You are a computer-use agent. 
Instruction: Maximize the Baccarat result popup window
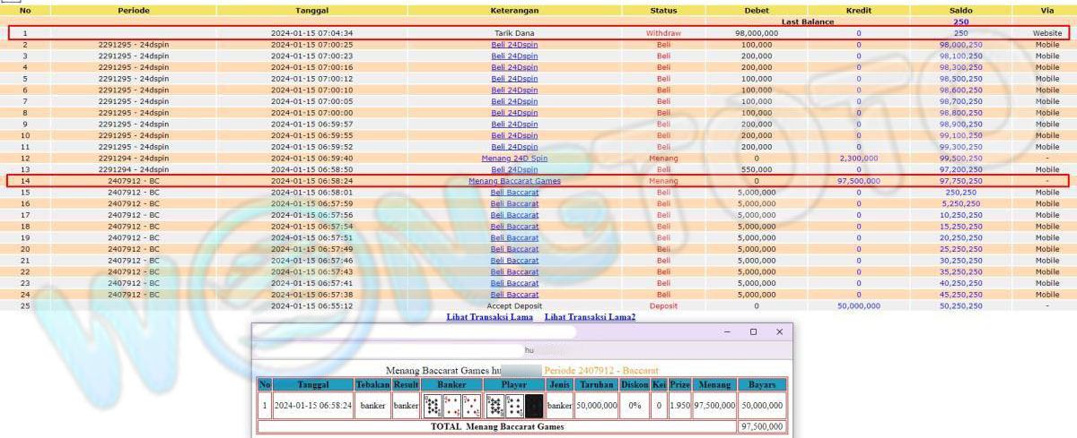[753, 332]
